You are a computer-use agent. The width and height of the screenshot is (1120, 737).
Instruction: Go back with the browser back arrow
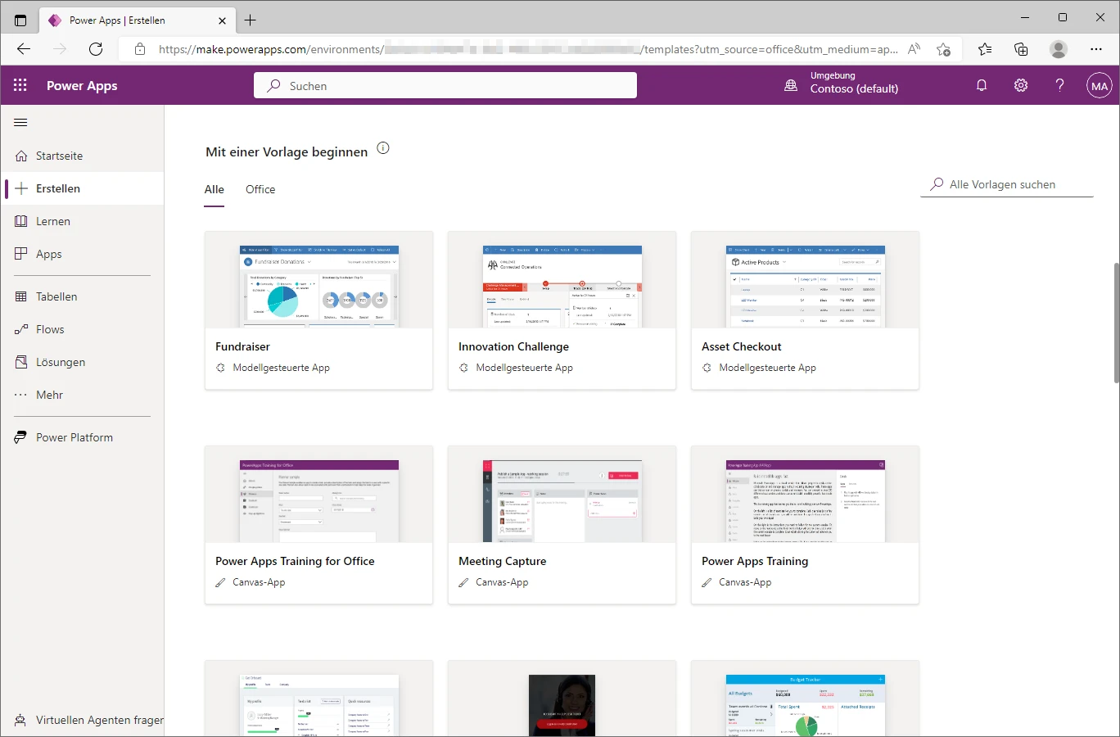[x=24, y=49]
